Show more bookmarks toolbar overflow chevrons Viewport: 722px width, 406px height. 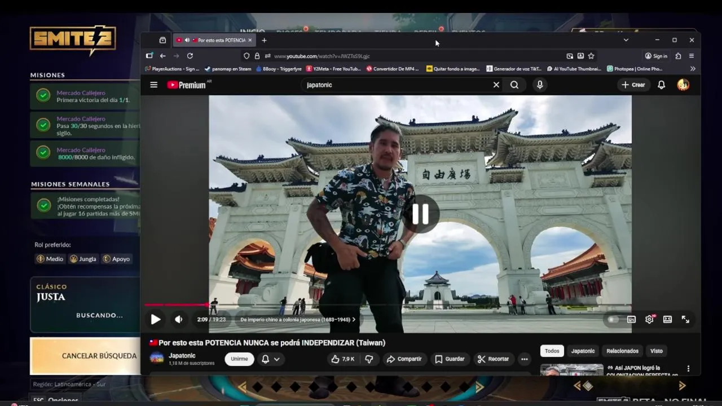click(x=693, y=69)
